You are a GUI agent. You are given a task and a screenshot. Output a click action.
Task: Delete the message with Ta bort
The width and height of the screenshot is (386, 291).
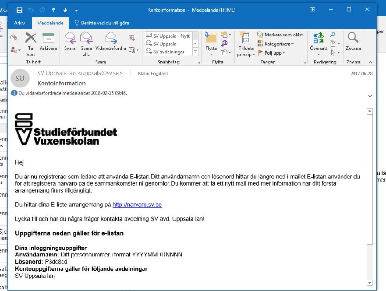[x=31, y=45]
